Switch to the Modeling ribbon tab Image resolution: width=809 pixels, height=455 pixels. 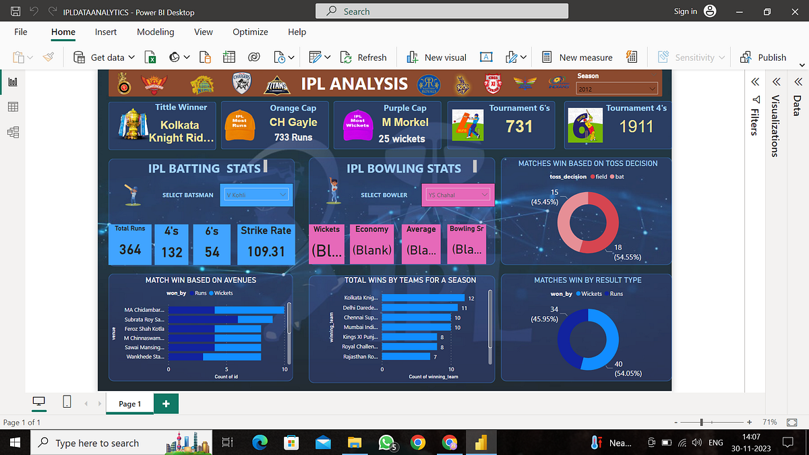click(x=156, y=32)
